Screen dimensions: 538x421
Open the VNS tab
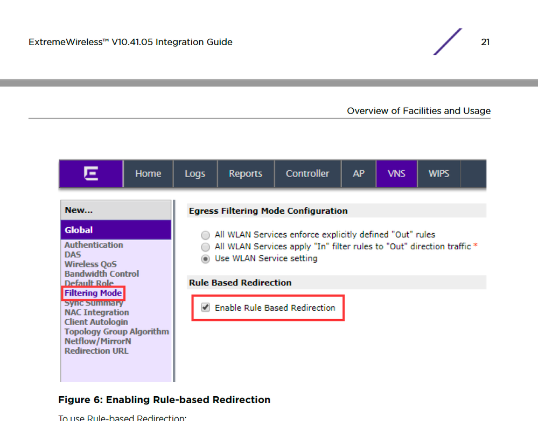(x=396, y=173)
